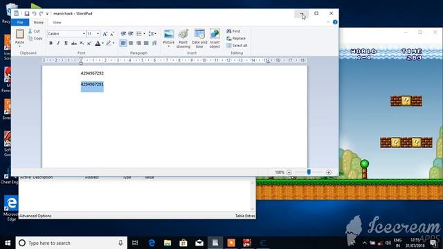Viewport: 443px width, 249px height.
Task: Click Select all in the Editing group
Action: click(x=237, y=46)
